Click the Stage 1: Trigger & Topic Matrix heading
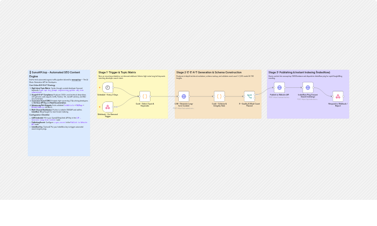This screenshot has width=377, height=226. point(117,72)
